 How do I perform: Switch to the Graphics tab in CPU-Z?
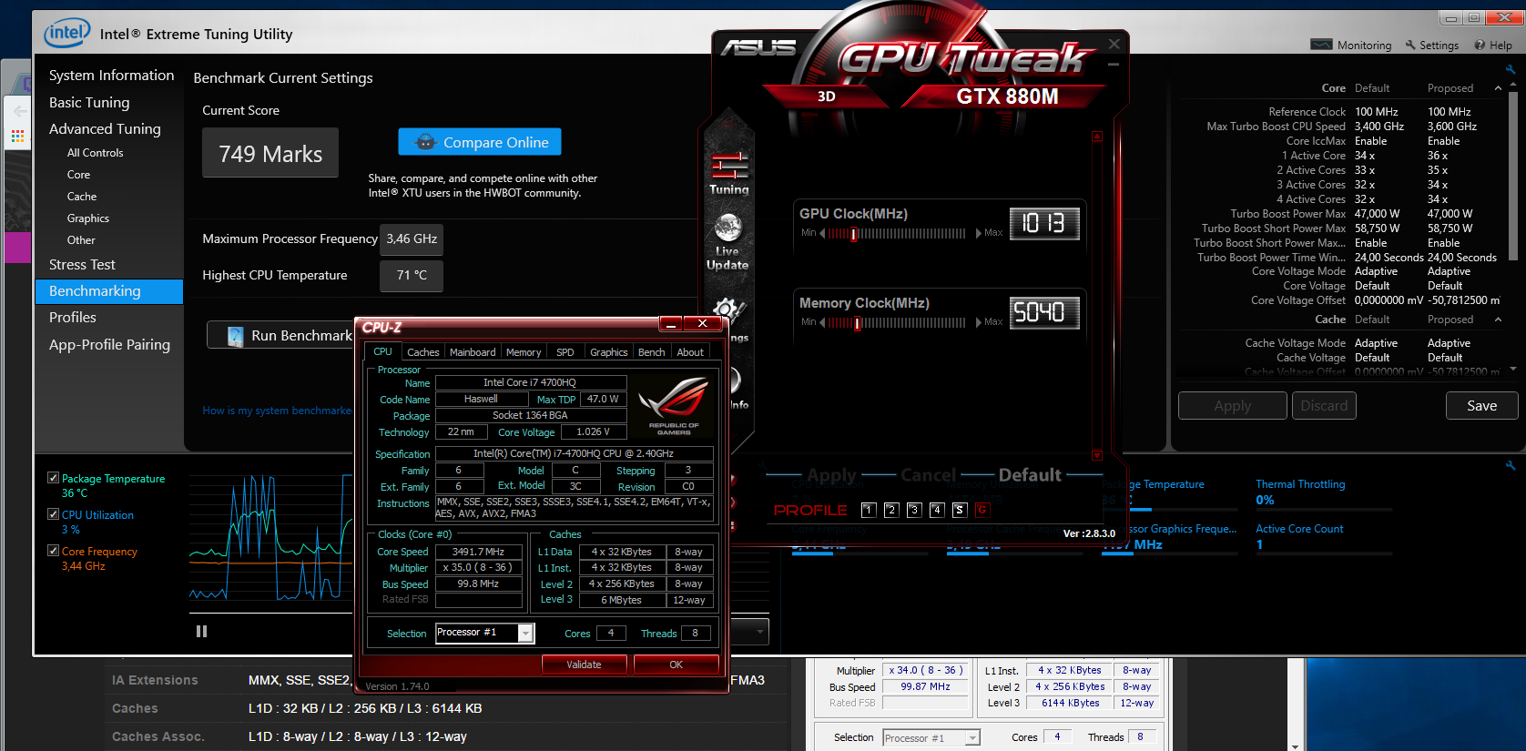click(608, 352)
